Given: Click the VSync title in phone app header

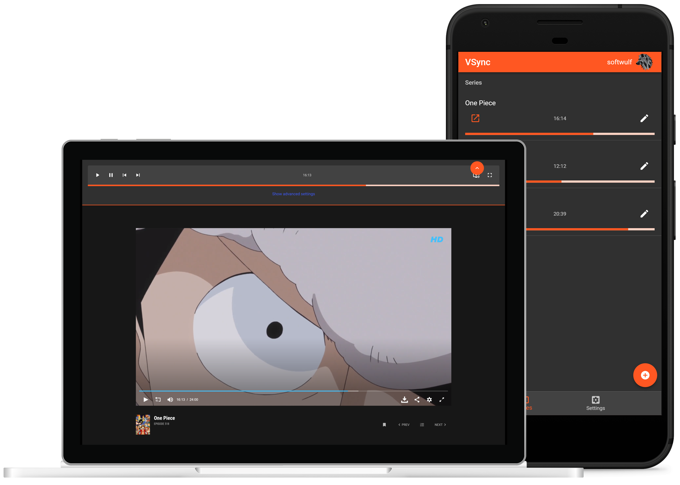Looking at the screenshot, I should click(x=478, y=62).
